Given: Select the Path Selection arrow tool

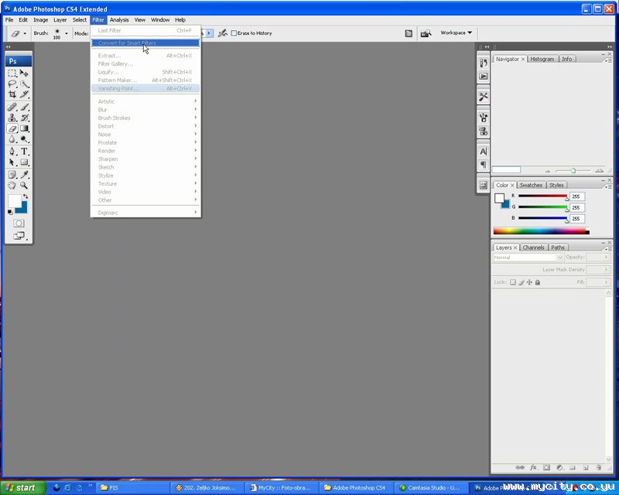Looking at the screenshot, I should tap(12, 162).
